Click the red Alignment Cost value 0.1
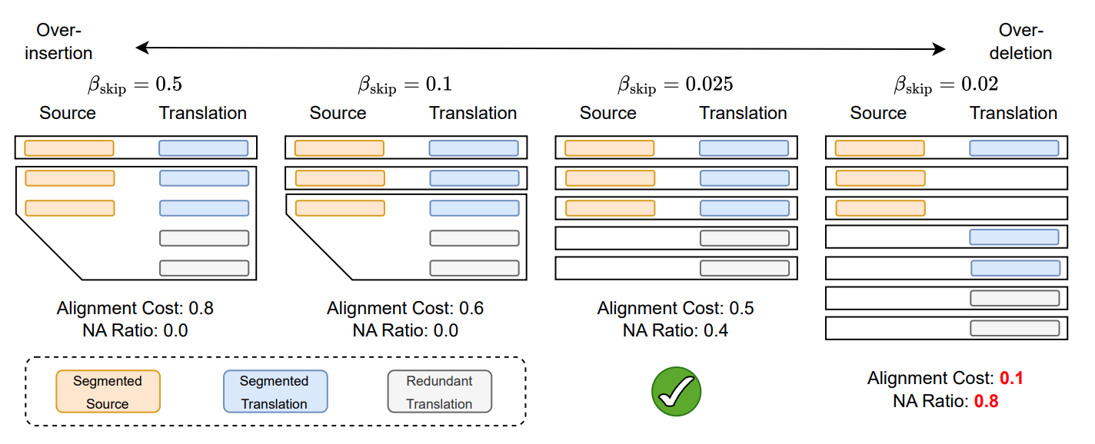This screenshot has height=444, width=1095. pos(1011,379)
